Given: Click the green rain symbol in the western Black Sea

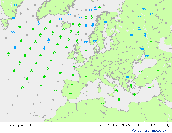Looking at the screenshot, I should coord(141,71).
